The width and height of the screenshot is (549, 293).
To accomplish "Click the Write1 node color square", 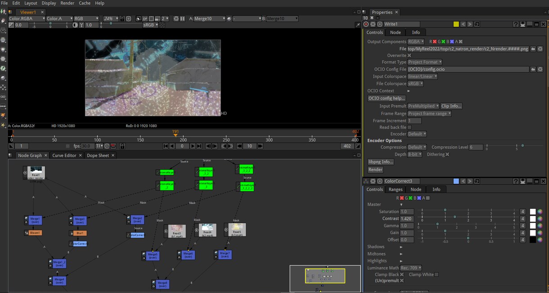I will point(456,24).
